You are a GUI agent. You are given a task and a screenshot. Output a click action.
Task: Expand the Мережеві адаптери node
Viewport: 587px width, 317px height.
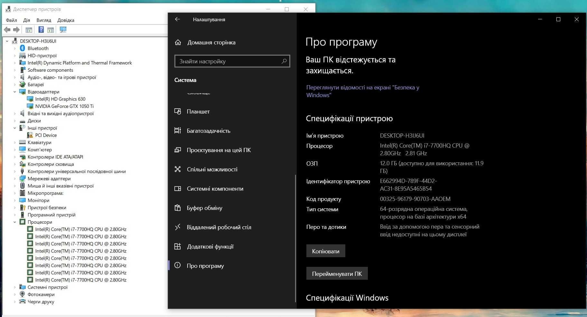[x=15, y=179]
